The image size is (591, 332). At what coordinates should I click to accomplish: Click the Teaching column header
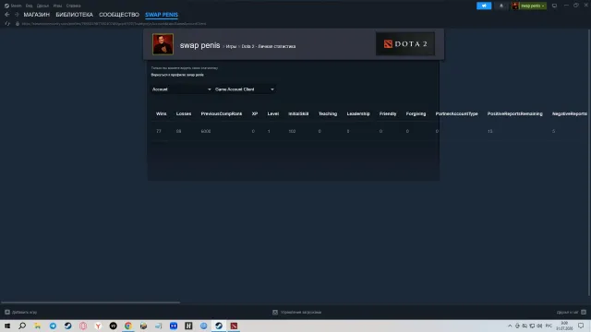[328, 113]
